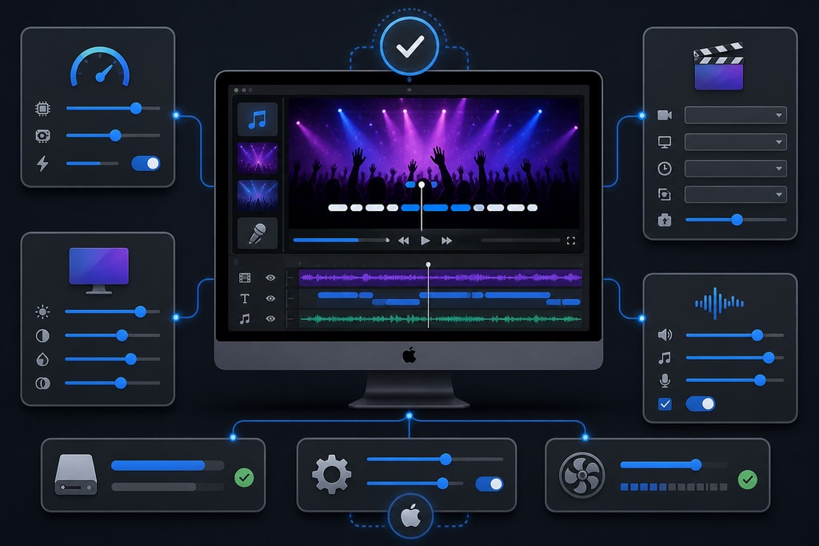
Task: Select the music note tile in editor sidebar
Action: click(258, 119)
